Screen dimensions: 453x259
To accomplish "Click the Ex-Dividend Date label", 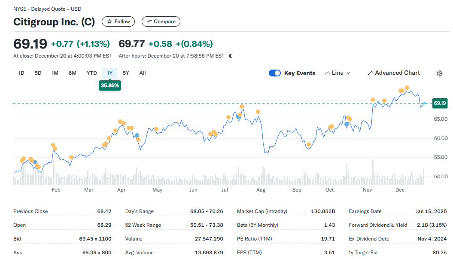I will coord(369,239).
